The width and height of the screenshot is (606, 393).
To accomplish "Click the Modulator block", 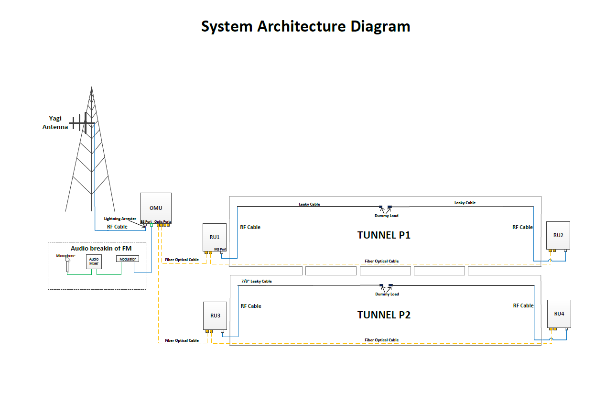I will tap(128, 259).
